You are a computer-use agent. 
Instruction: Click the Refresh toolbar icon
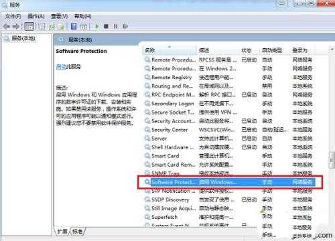tap(52, 27)
